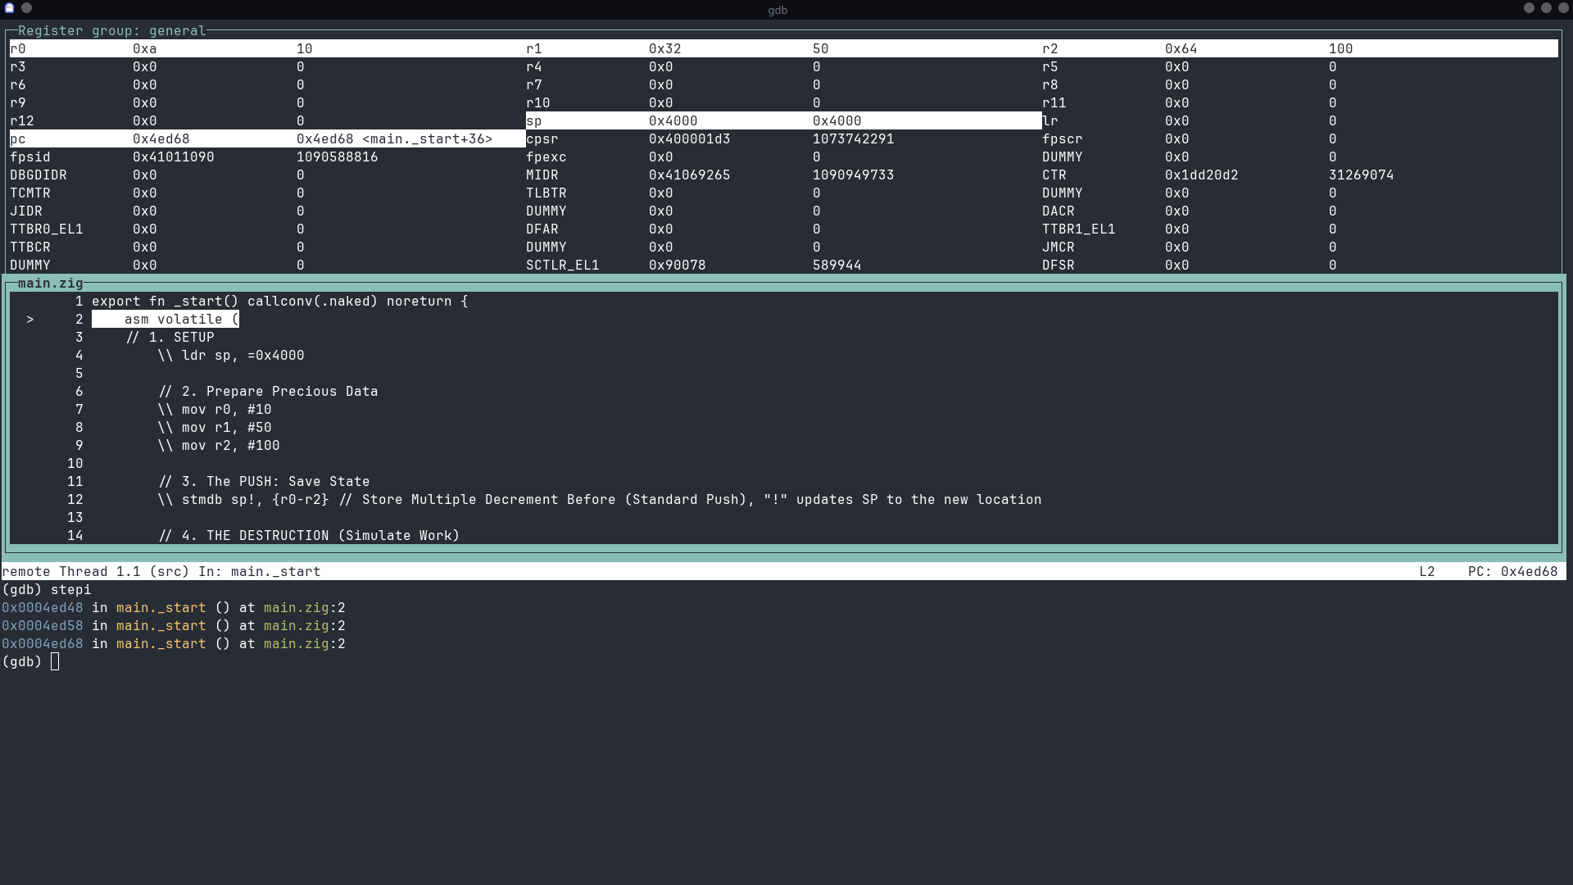This screenshot has width=1573, height=885.
Task: Select the main.zig panel title
Action: [51, 283]
